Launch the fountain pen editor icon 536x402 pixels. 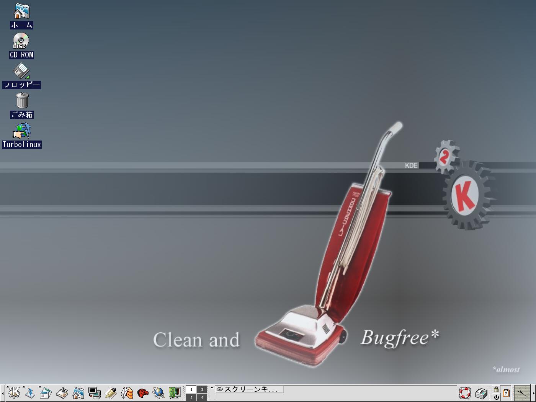tap(111, 393)
